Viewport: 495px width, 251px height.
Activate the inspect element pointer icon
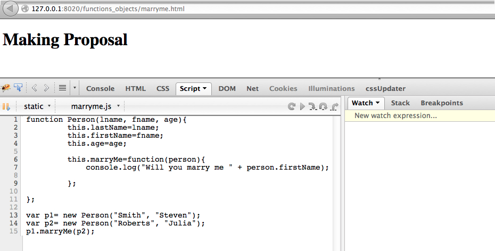18,88
